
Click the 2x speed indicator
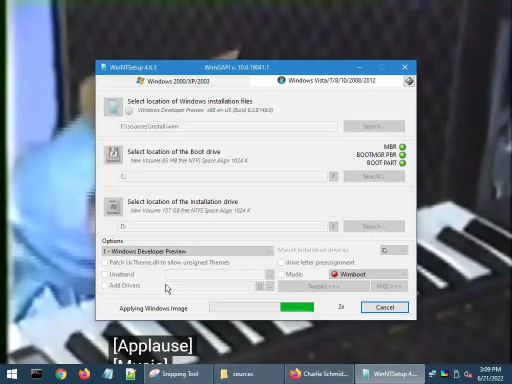pos(341,306)
